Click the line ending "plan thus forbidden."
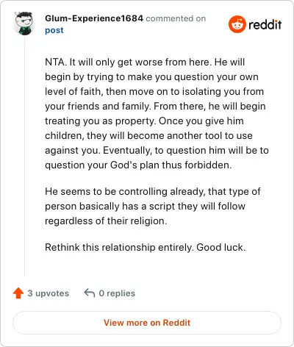 (138, 165)
